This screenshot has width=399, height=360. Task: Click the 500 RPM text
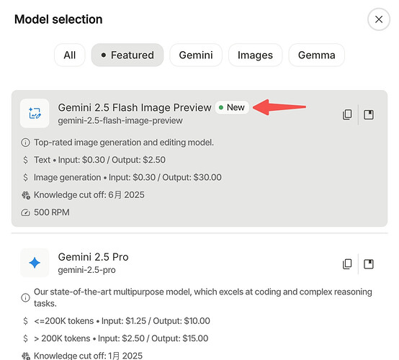[x=52, y=212]
